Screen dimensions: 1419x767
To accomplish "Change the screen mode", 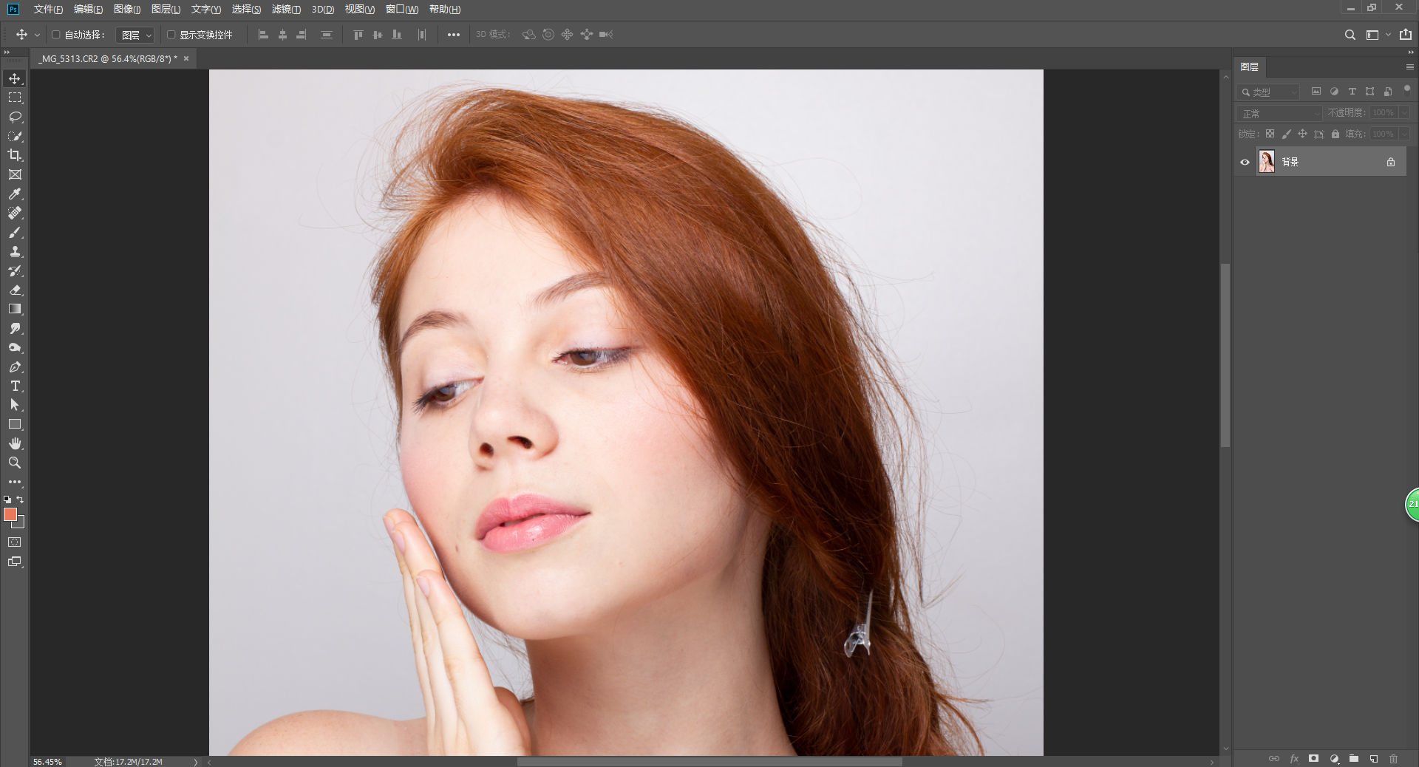I will click(15, 562).
